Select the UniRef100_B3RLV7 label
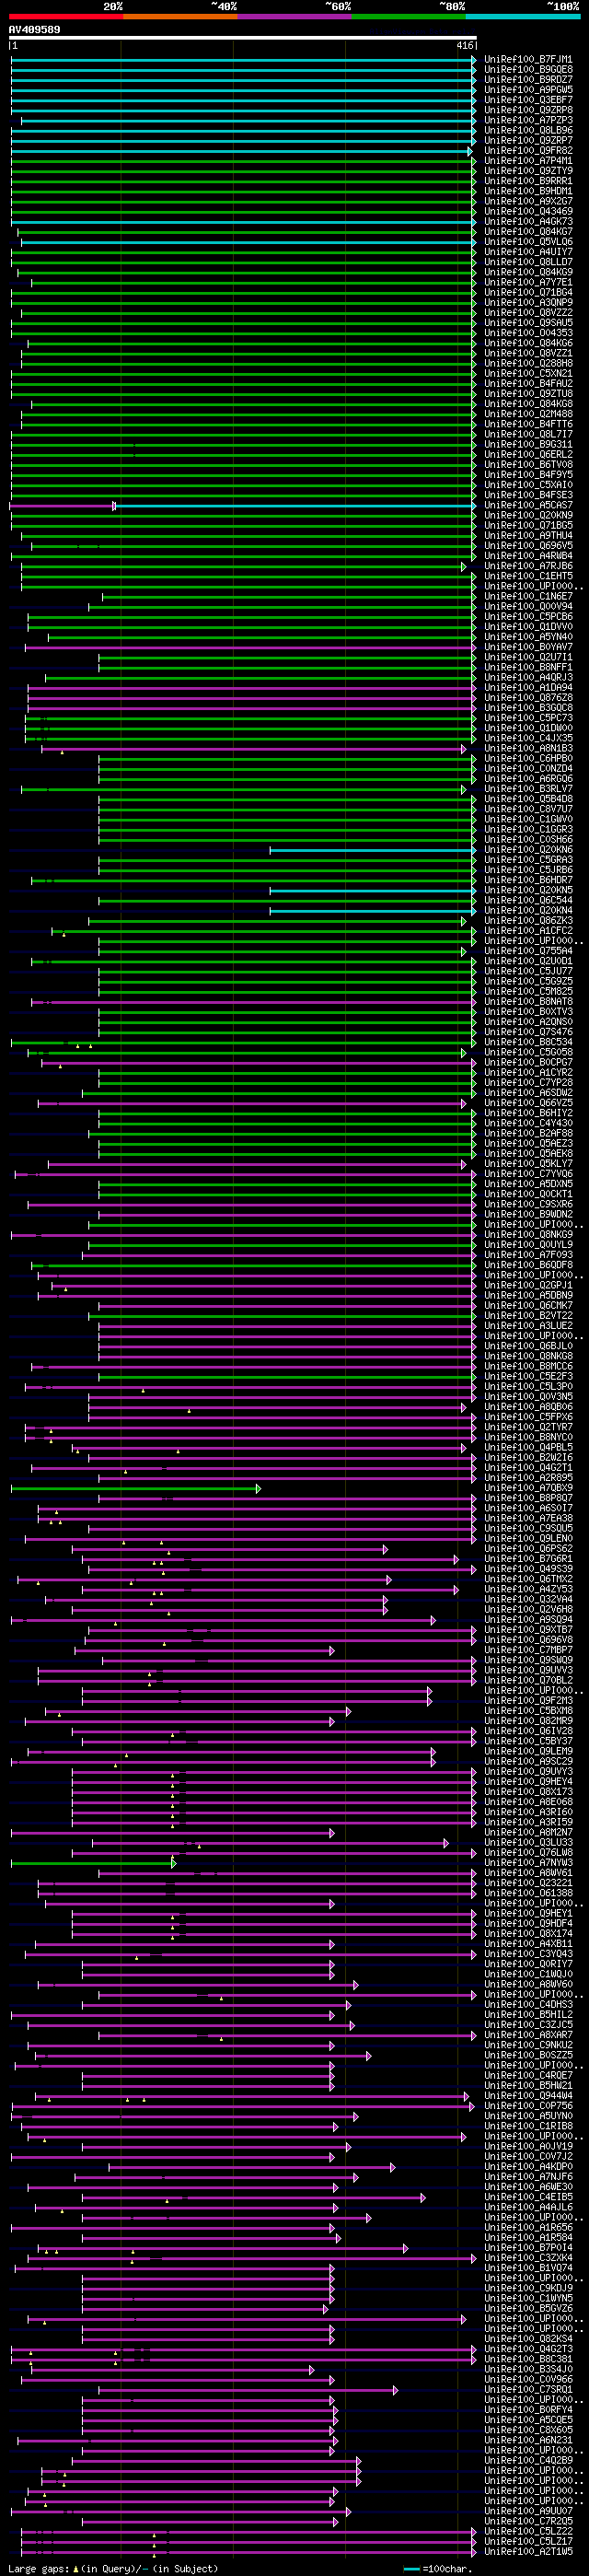Screen dimensions: 589x2576 (529, 789)
